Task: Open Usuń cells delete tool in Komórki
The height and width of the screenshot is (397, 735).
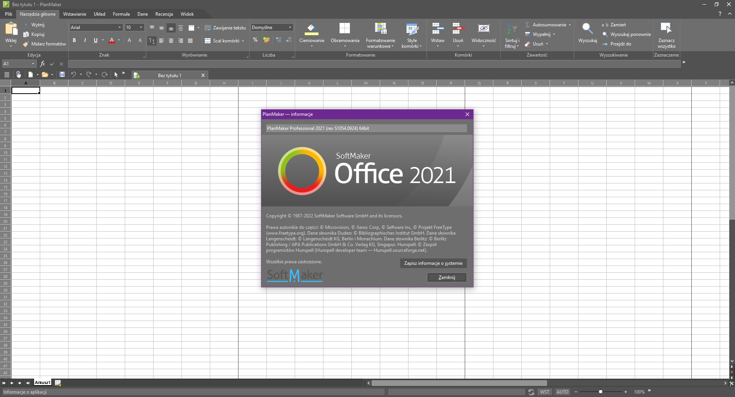Action: point(458,35)
